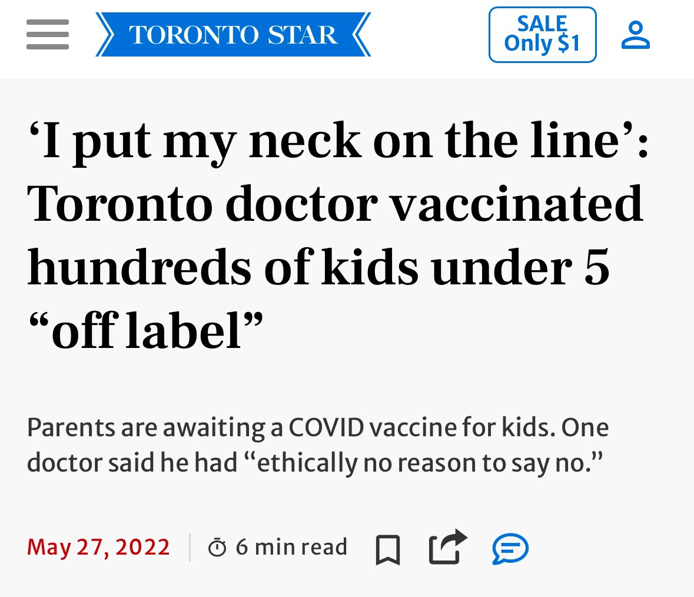
Task: Click the word 'SALE' in offer button
Action: 542,24
